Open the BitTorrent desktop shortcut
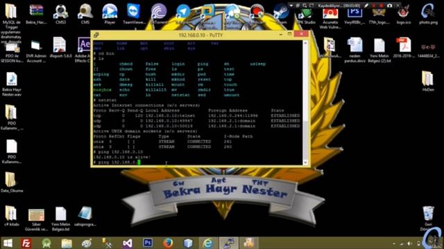The image size is (444, 249). pos(158,14)
